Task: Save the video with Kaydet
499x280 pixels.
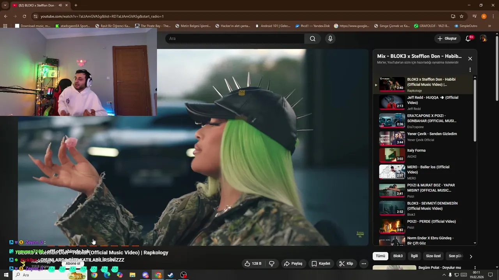Action: pos(321,264)
